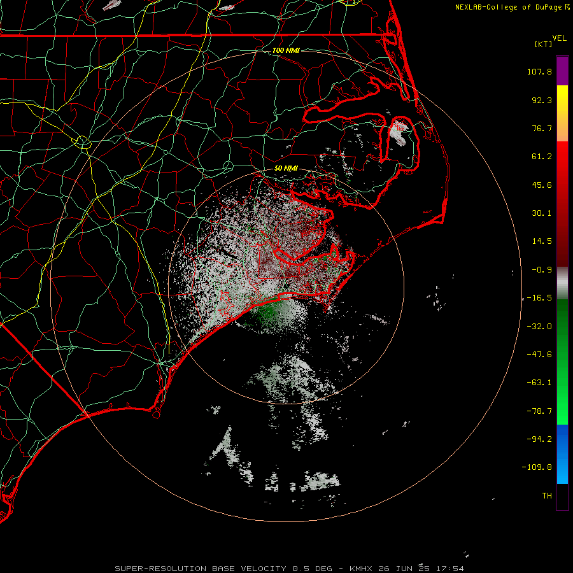Click the 50 NMI range ring label
Image resolution: width=573 pixels, height=573 pixels.
click(x=286, y=169)
